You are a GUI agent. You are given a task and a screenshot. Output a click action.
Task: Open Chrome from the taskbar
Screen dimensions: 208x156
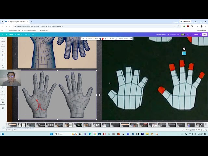click(95, 134)
